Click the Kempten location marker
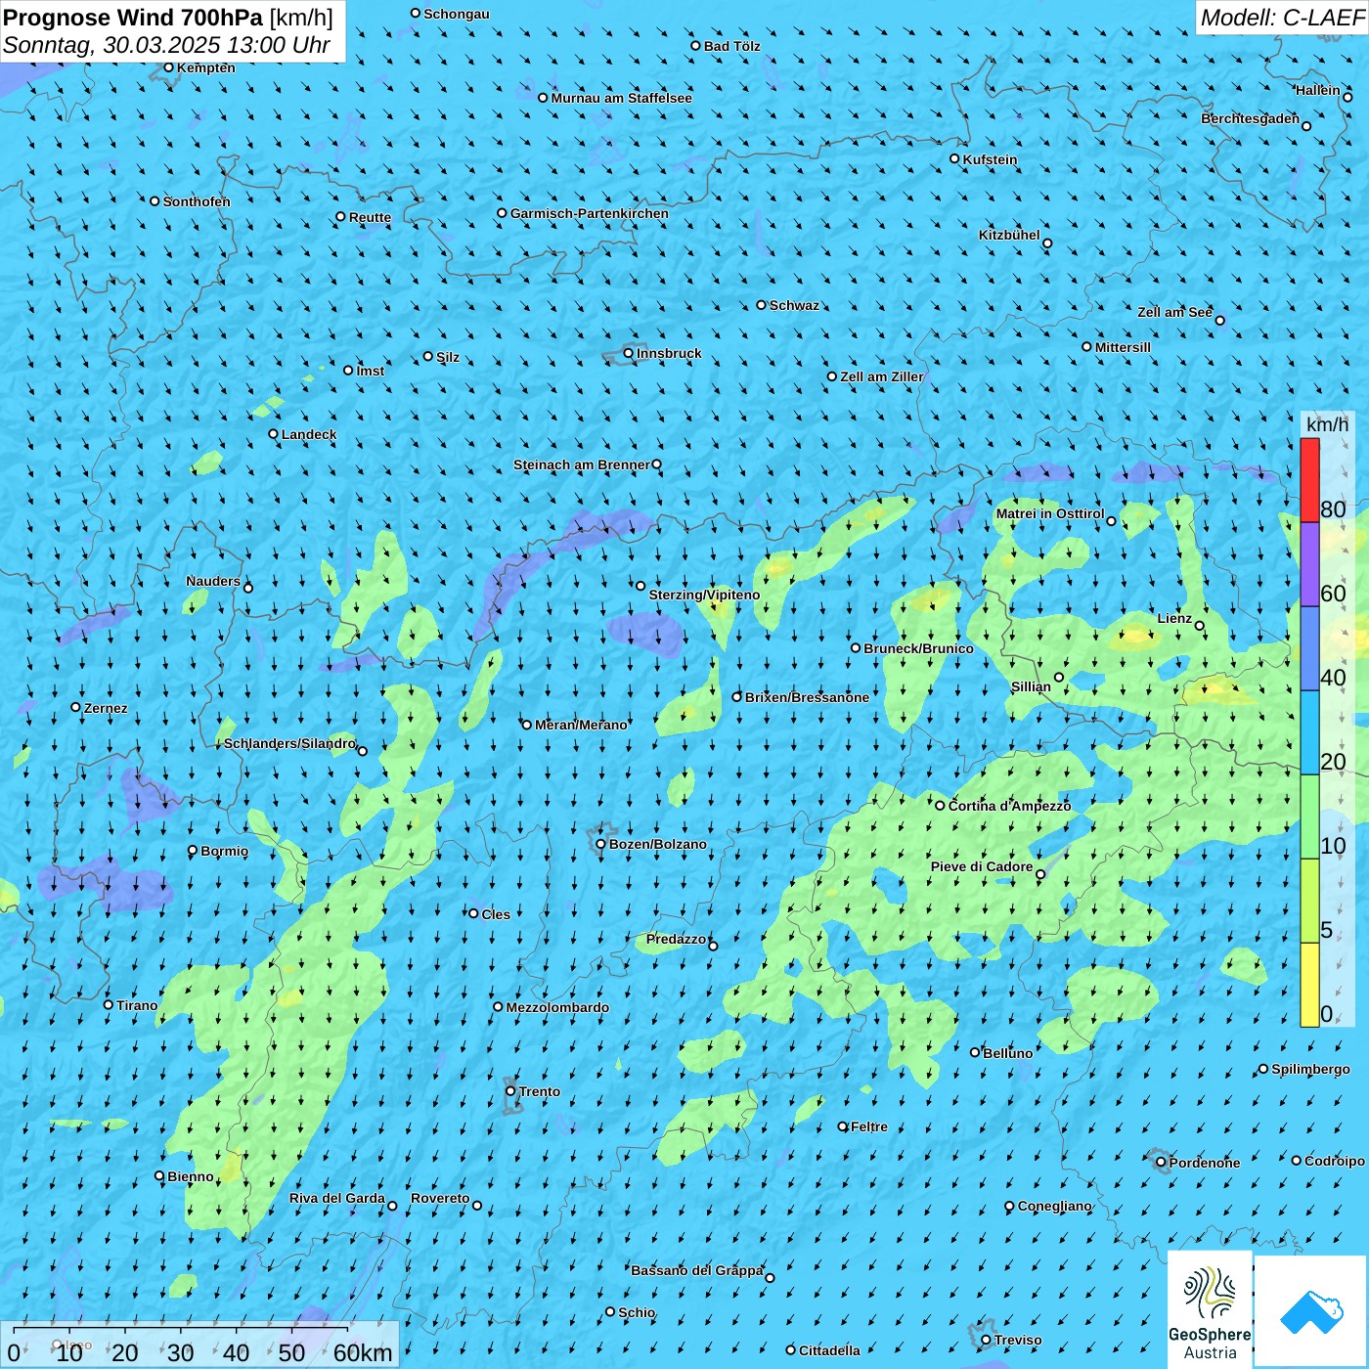The image size is (1369, 1369). pyautogui.click(x=168, y=67)
